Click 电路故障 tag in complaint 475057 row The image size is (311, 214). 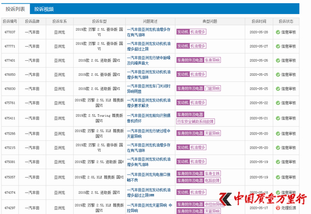(212, 180)
